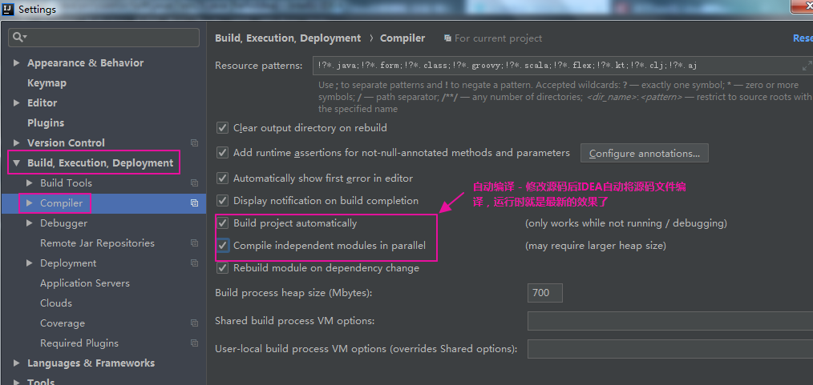Expand Appearance & Behavior section
Screen dimensions: 813x385
point(17,62)
